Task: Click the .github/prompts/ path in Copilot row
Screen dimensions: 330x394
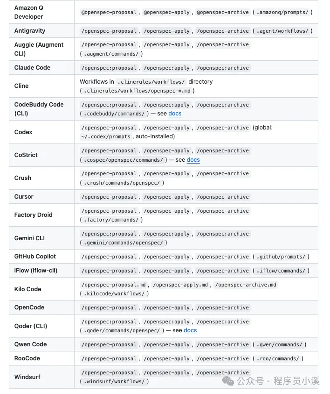Action: [x=281, y=257]
